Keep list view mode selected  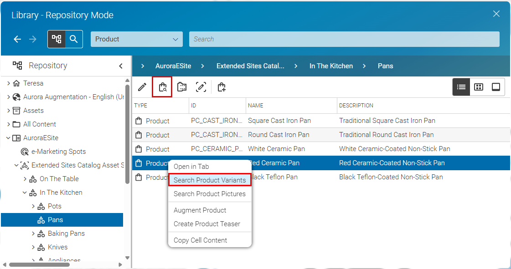click(461, 86)
